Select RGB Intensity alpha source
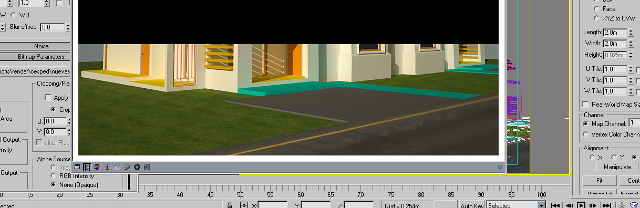Screen dimensions: 640x208 (53, 176)
